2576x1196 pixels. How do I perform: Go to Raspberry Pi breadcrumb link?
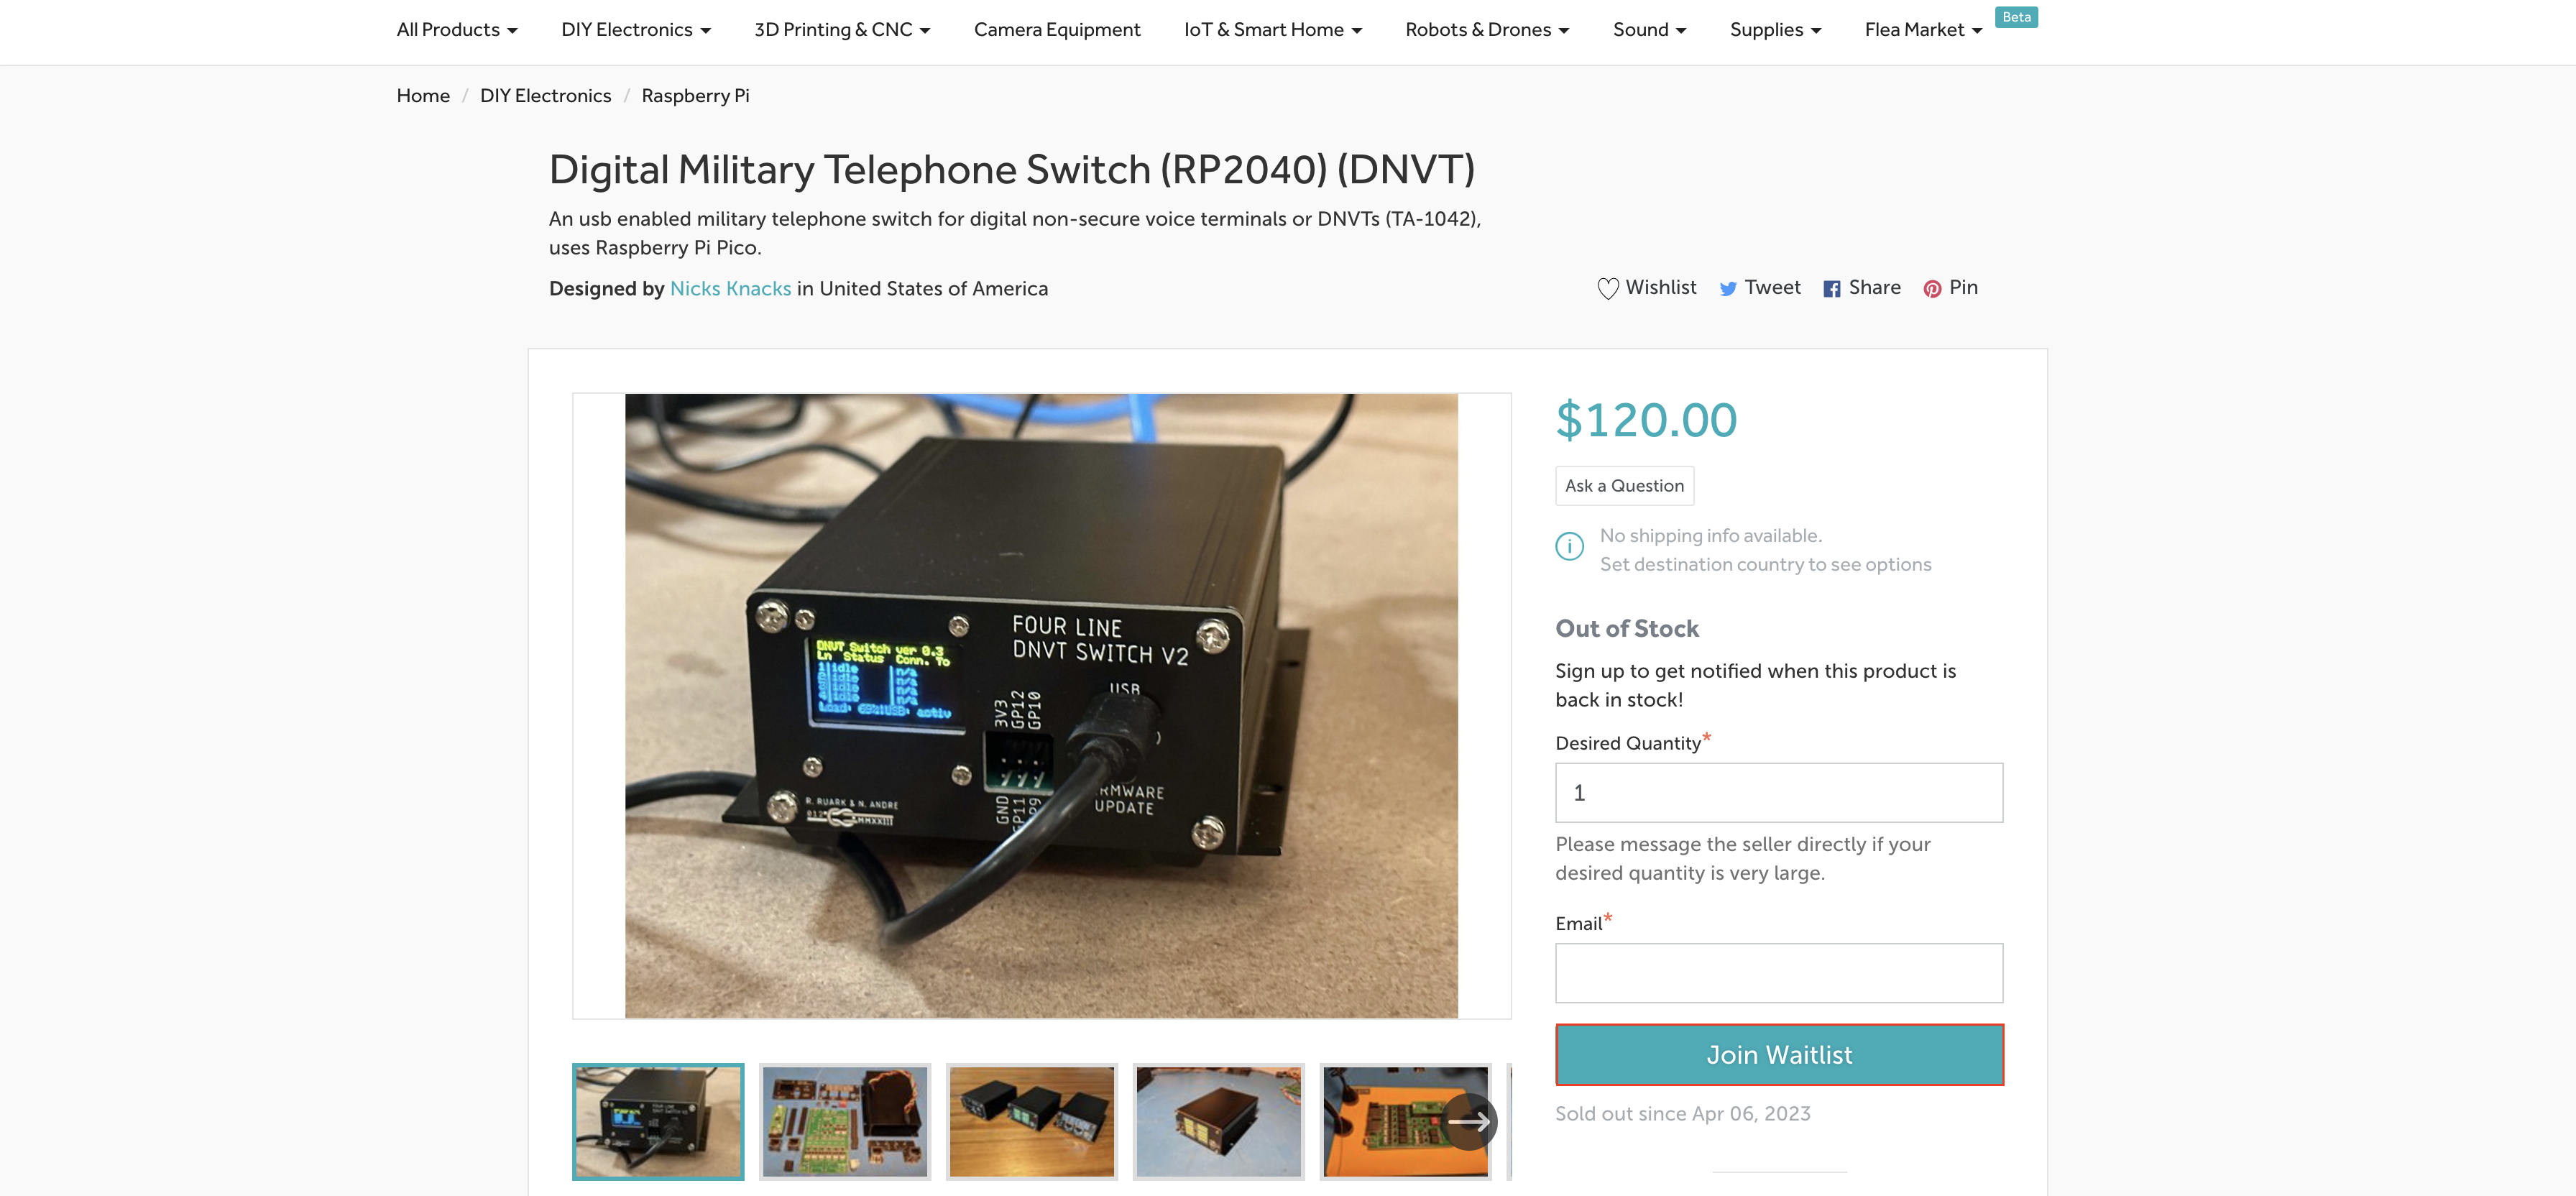point(695,96)
